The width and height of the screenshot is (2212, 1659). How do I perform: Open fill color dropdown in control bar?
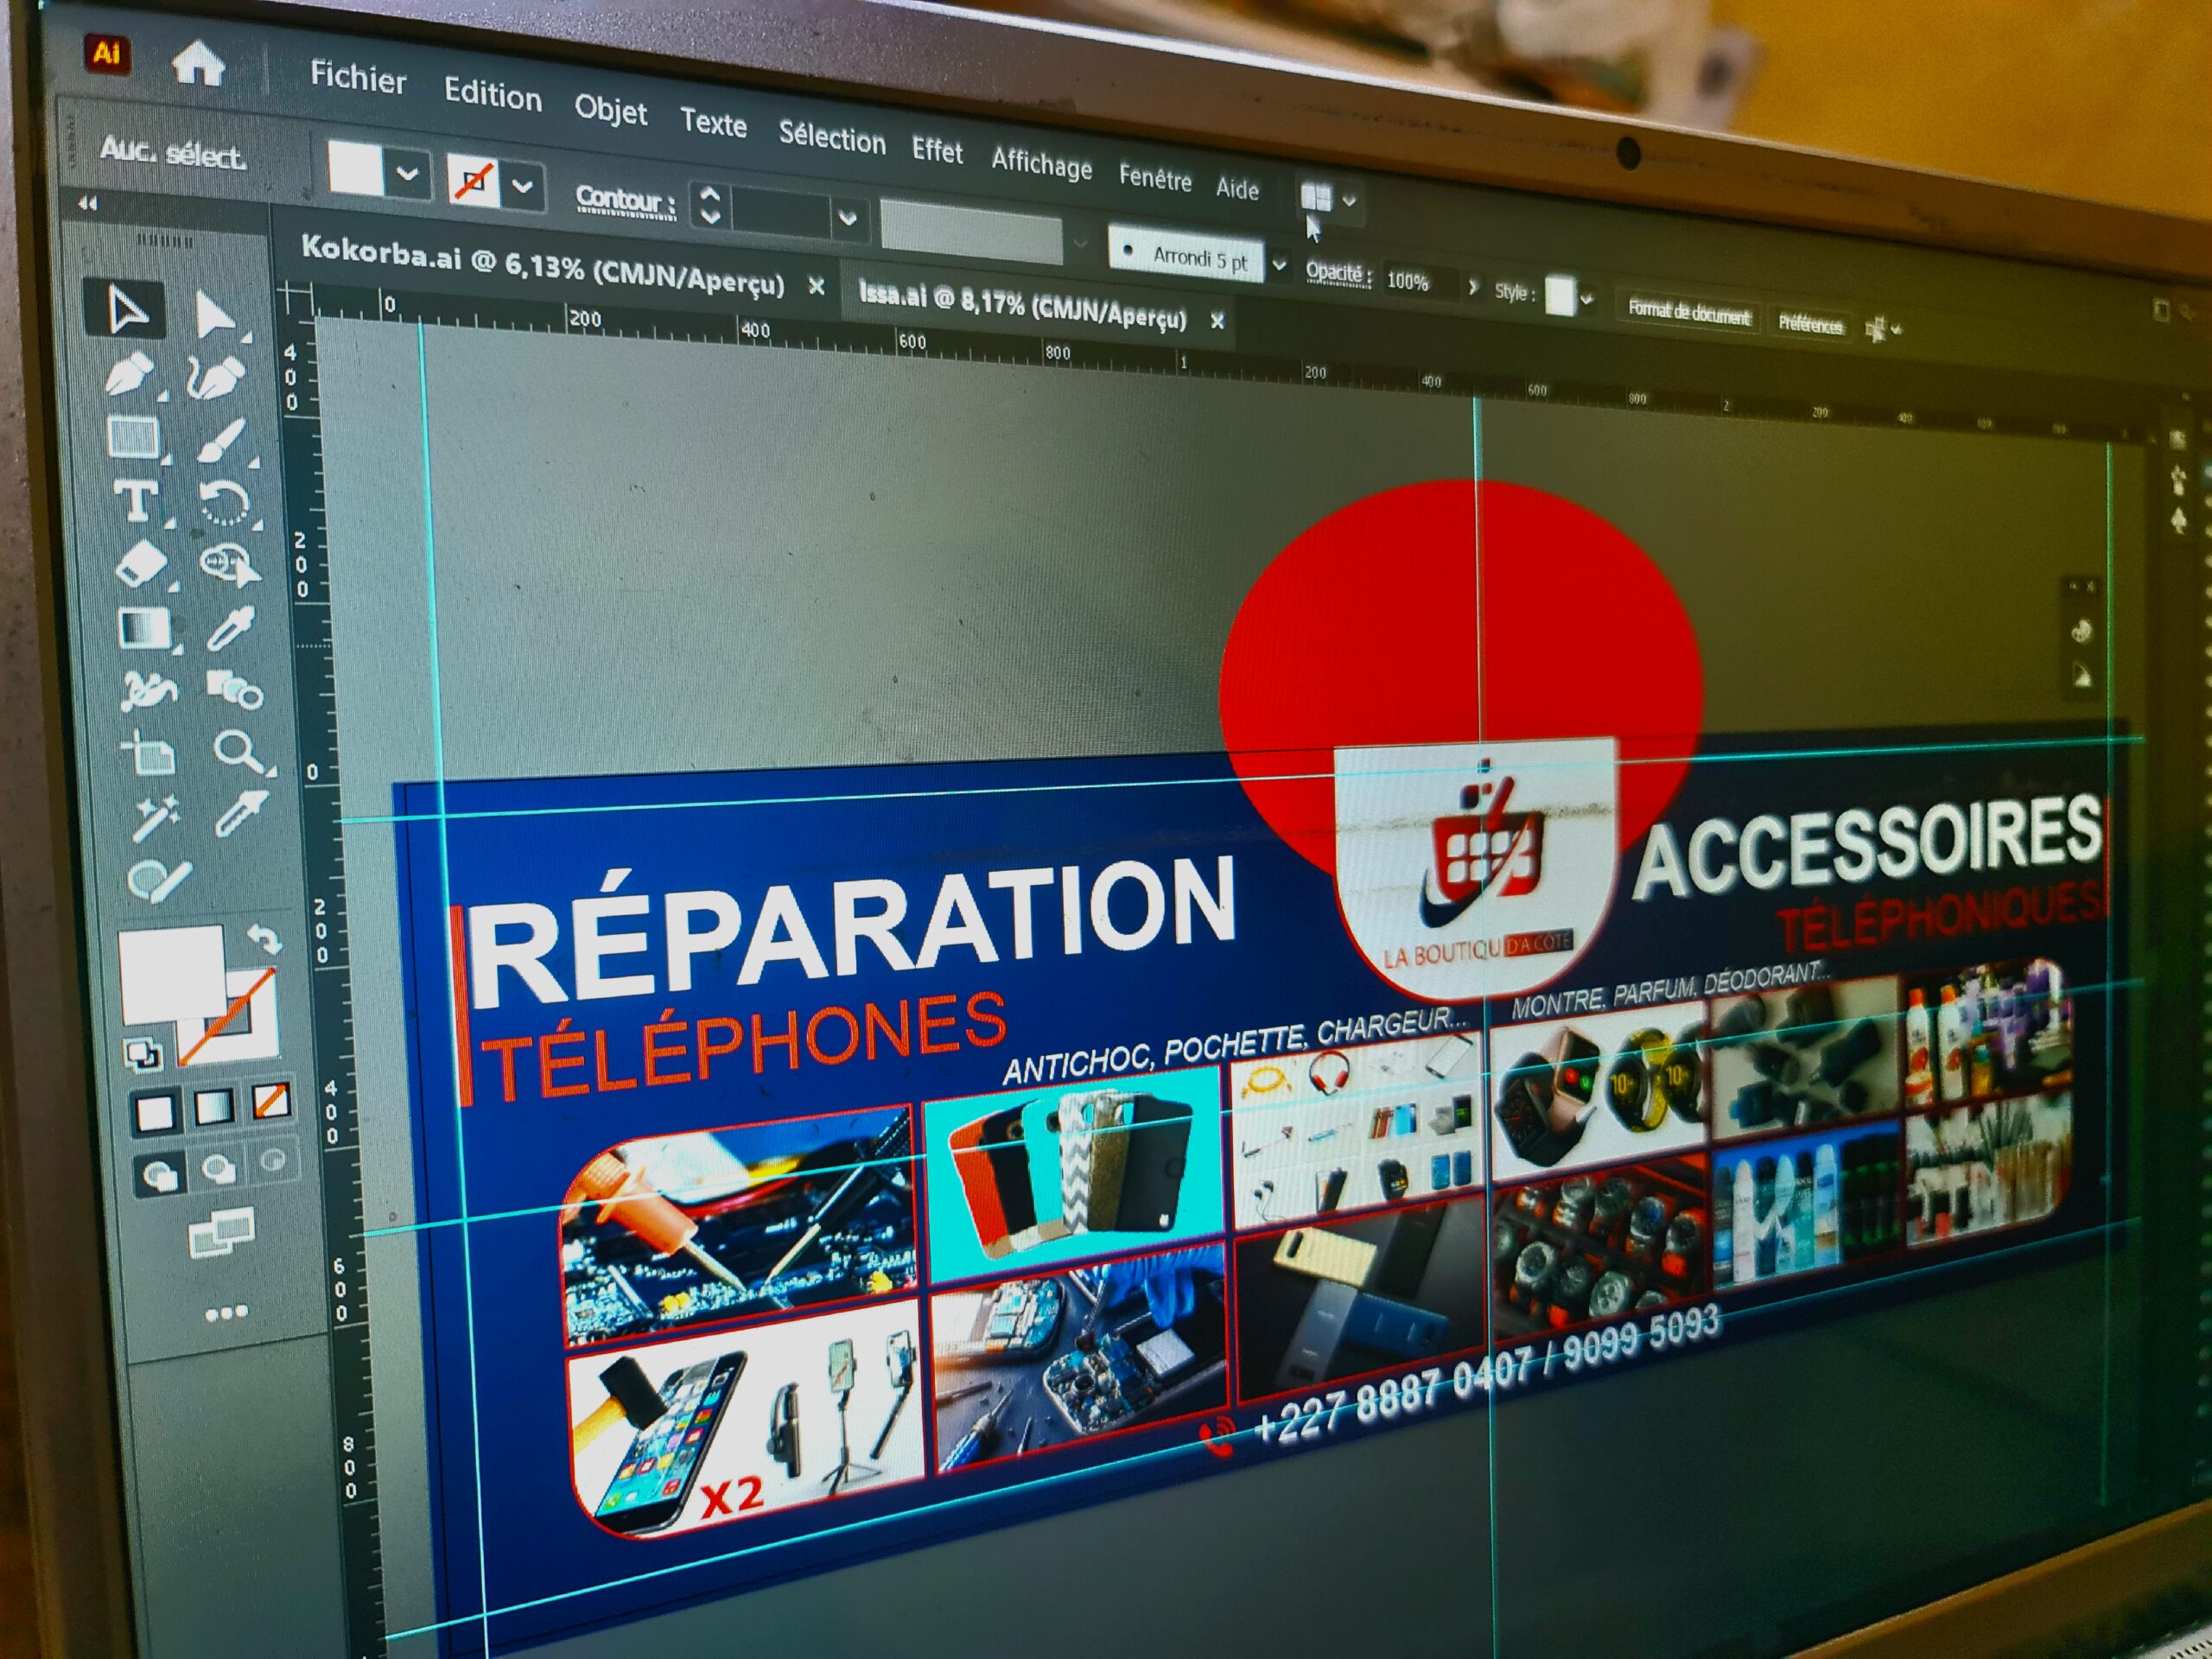pos(407,175)
